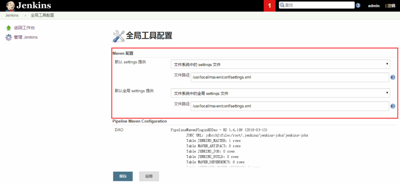Expand the 默认全局 settings 提供 dropdown
The width and height of the screenshot is (400, 185).
click(280, 93)
